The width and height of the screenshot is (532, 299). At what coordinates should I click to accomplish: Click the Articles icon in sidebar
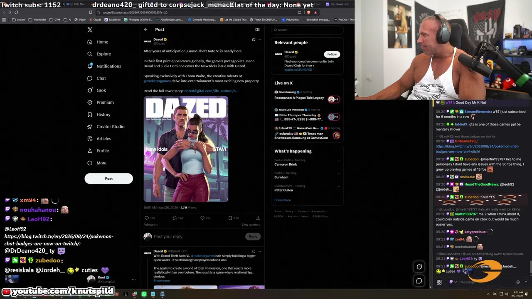[90, 139]
